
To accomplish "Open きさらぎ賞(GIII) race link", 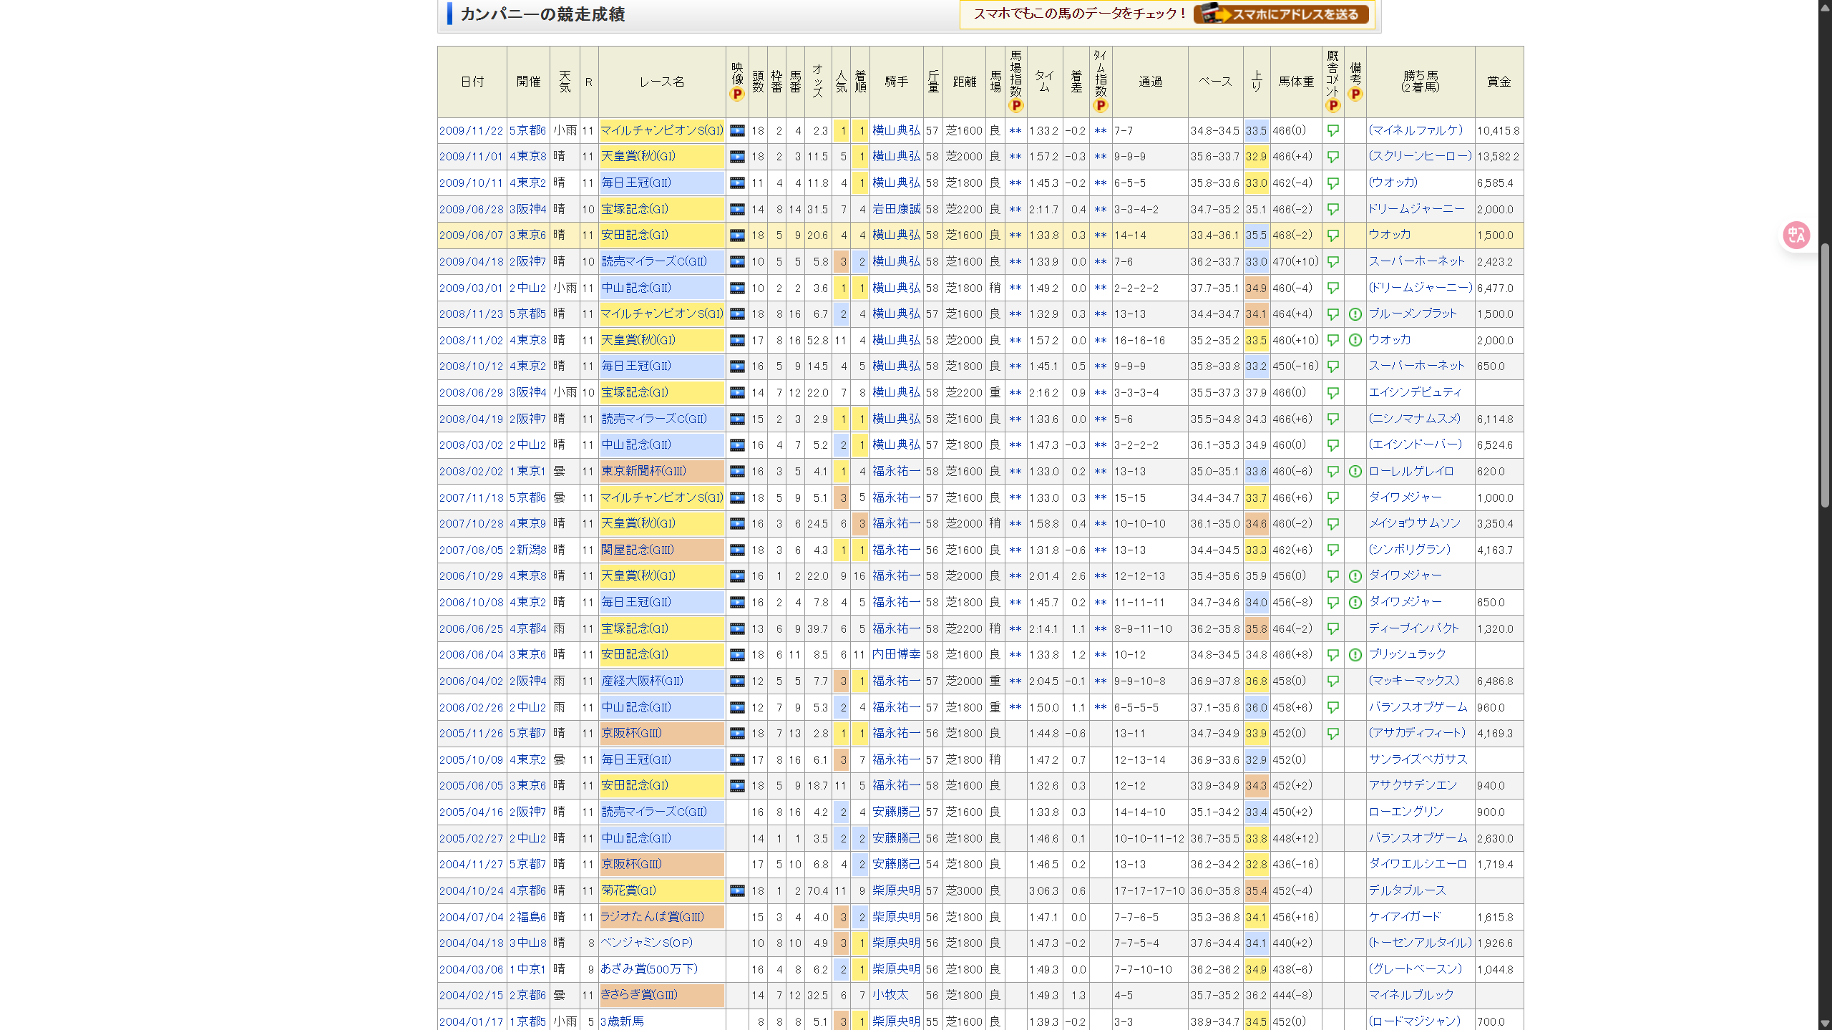I will [x=638, y=996].
